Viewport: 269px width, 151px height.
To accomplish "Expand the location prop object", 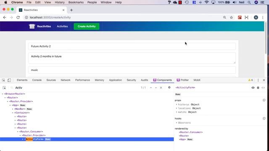I will 177,108.
